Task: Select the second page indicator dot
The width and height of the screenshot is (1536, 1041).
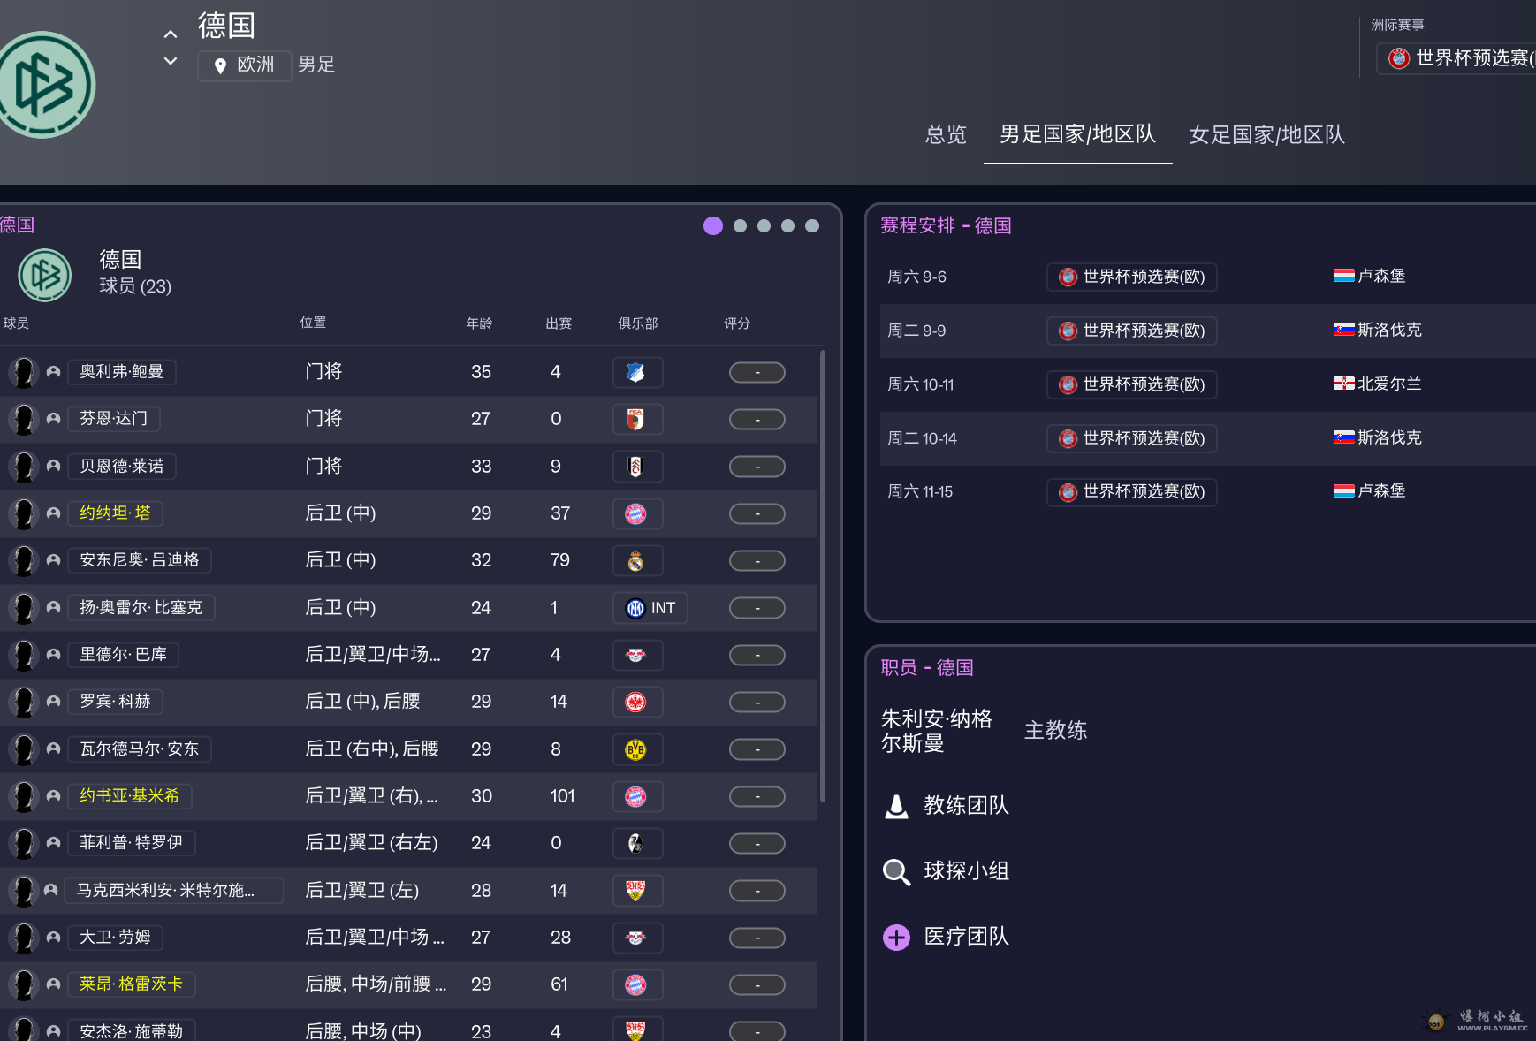Action: (740, 226)
